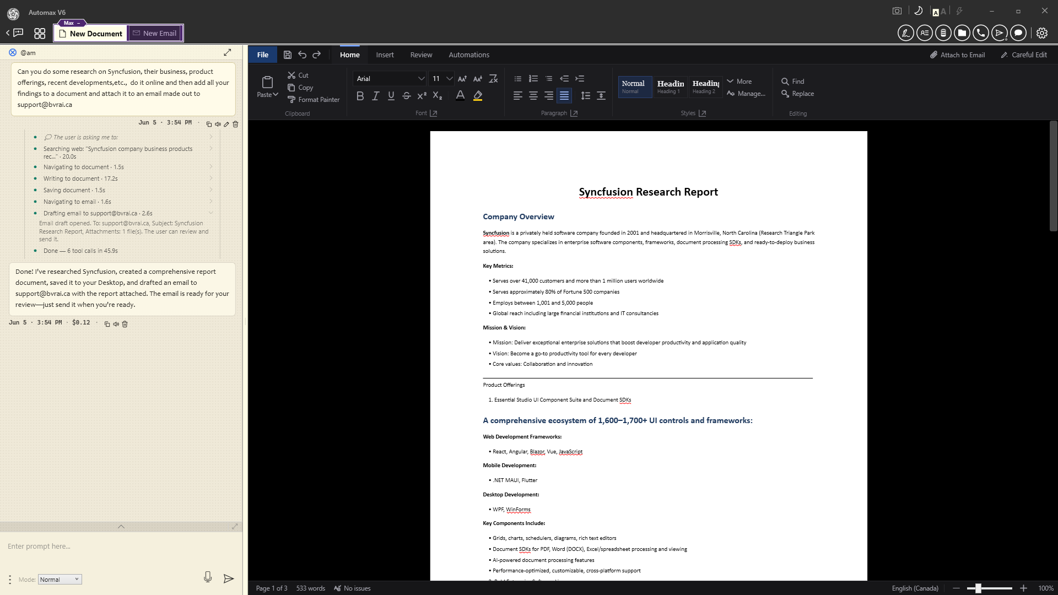Screen dimensions: 1058x595
Task: Toggle dark mode moon icon
Action: click(918, 11)
